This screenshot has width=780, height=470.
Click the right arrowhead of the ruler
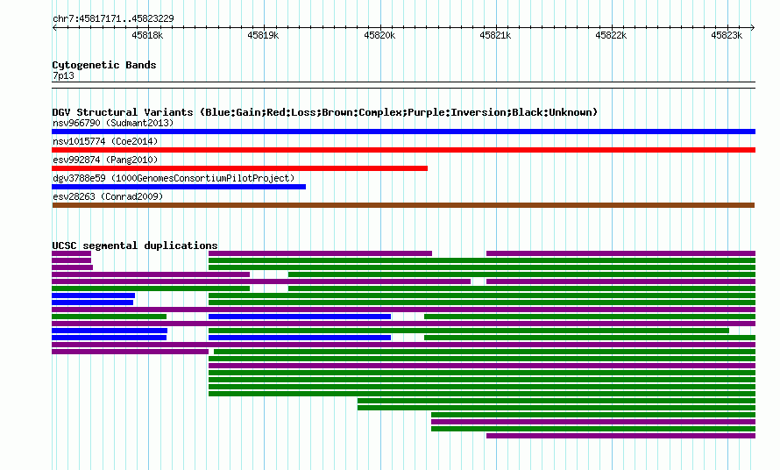[x=753, y=28]
